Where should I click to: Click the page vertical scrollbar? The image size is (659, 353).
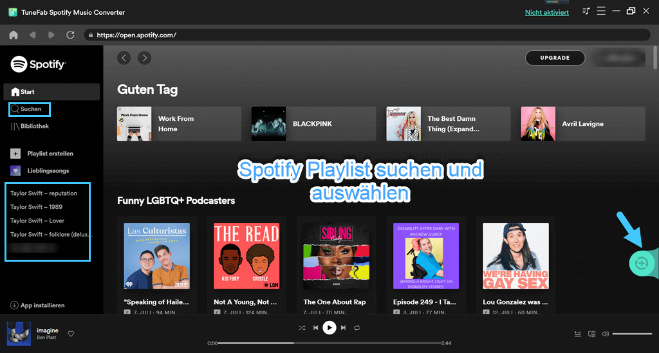pos(654,57)
